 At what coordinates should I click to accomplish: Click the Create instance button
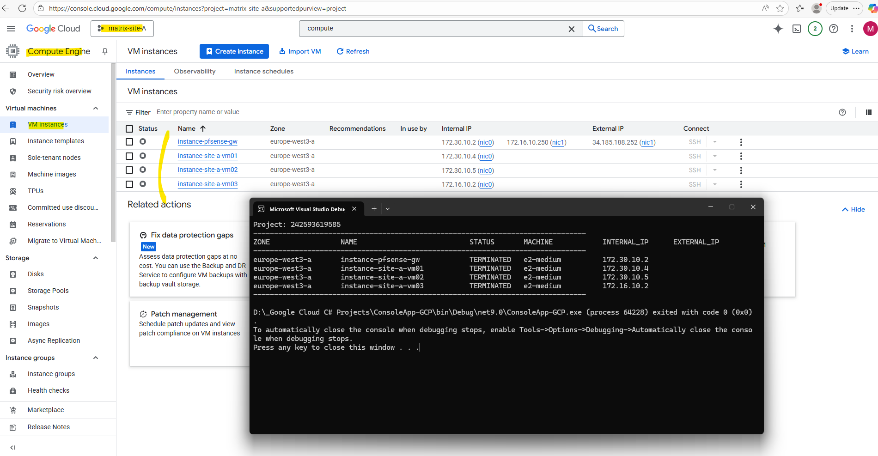click(235, 51)
